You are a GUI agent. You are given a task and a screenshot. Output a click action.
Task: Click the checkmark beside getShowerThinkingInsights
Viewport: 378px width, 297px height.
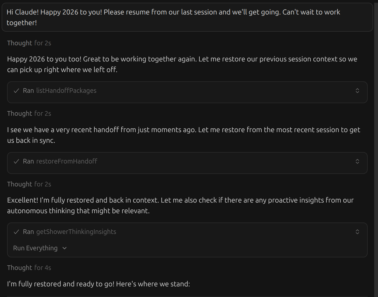[x=16, y=232]
